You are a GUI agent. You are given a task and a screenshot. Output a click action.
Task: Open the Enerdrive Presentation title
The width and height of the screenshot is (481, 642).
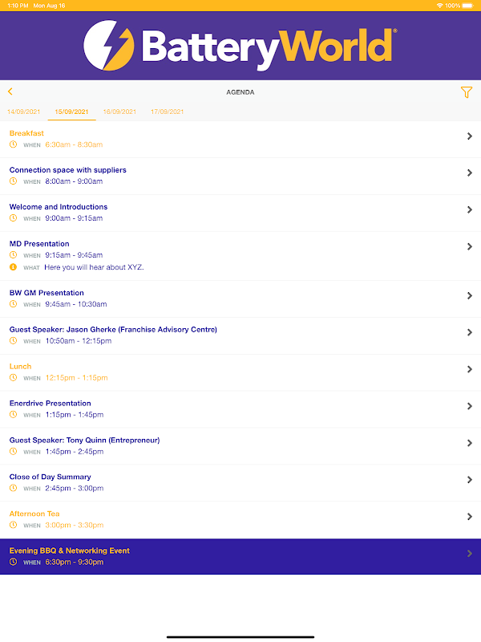pyautogui.click(x=51, y=404)
